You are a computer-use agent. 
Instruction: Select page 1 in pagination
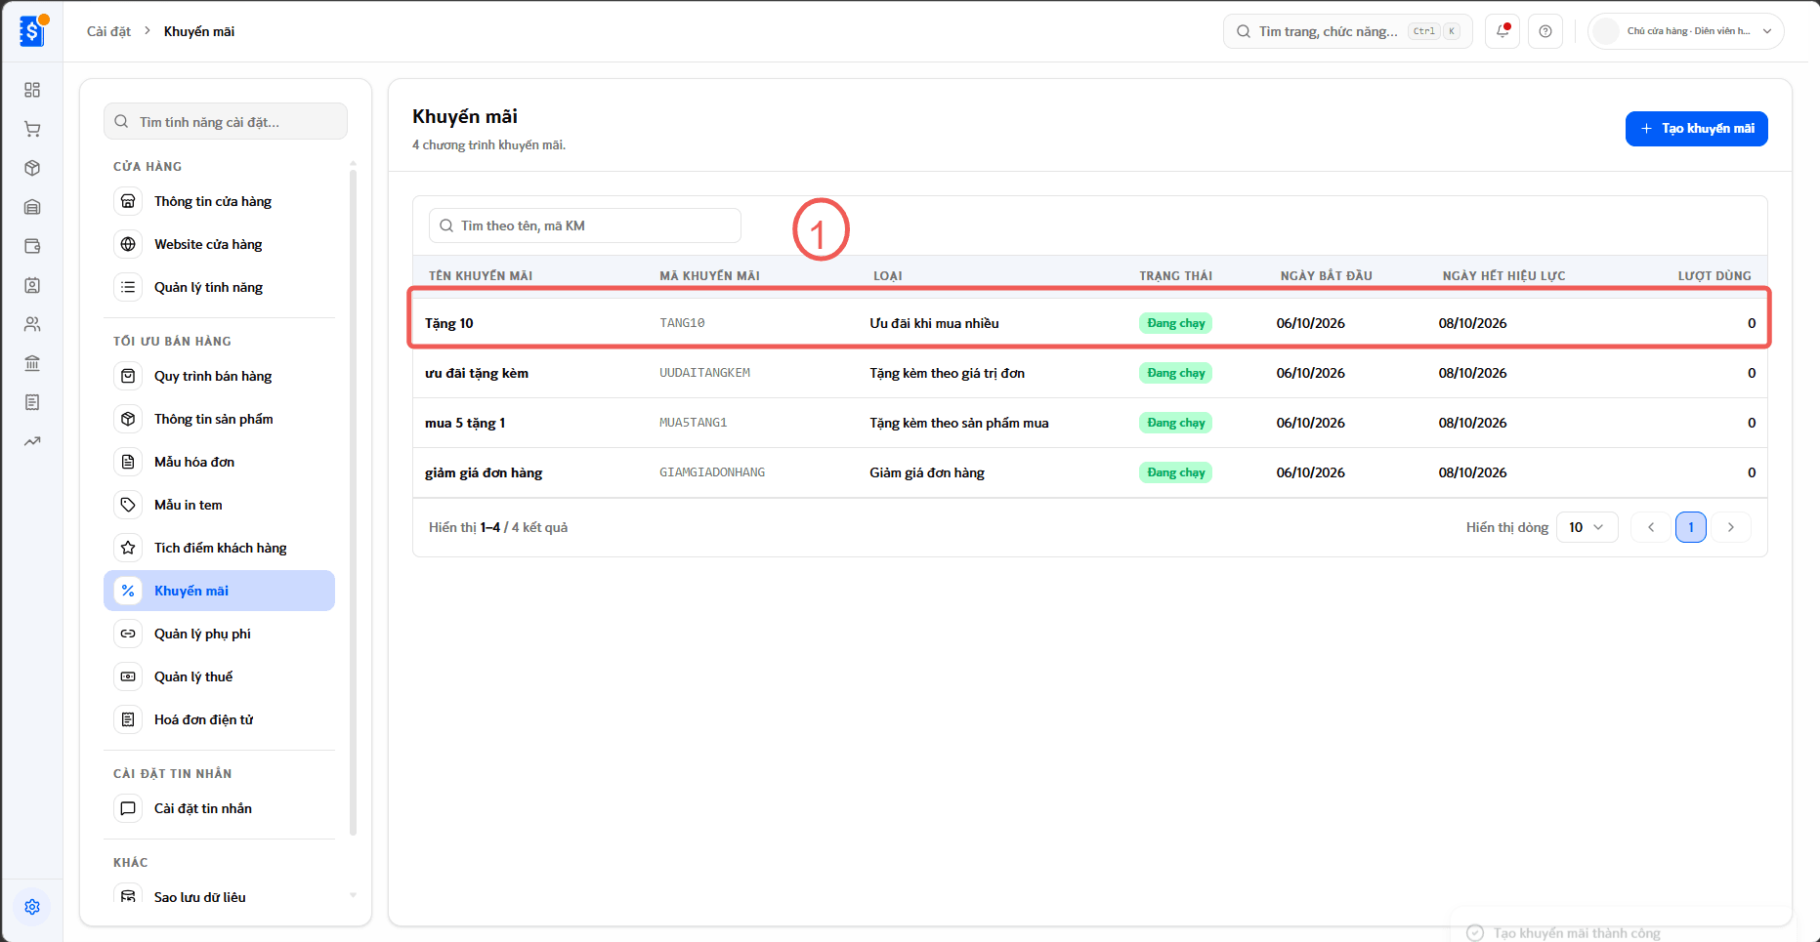[x=1691, y=527]
